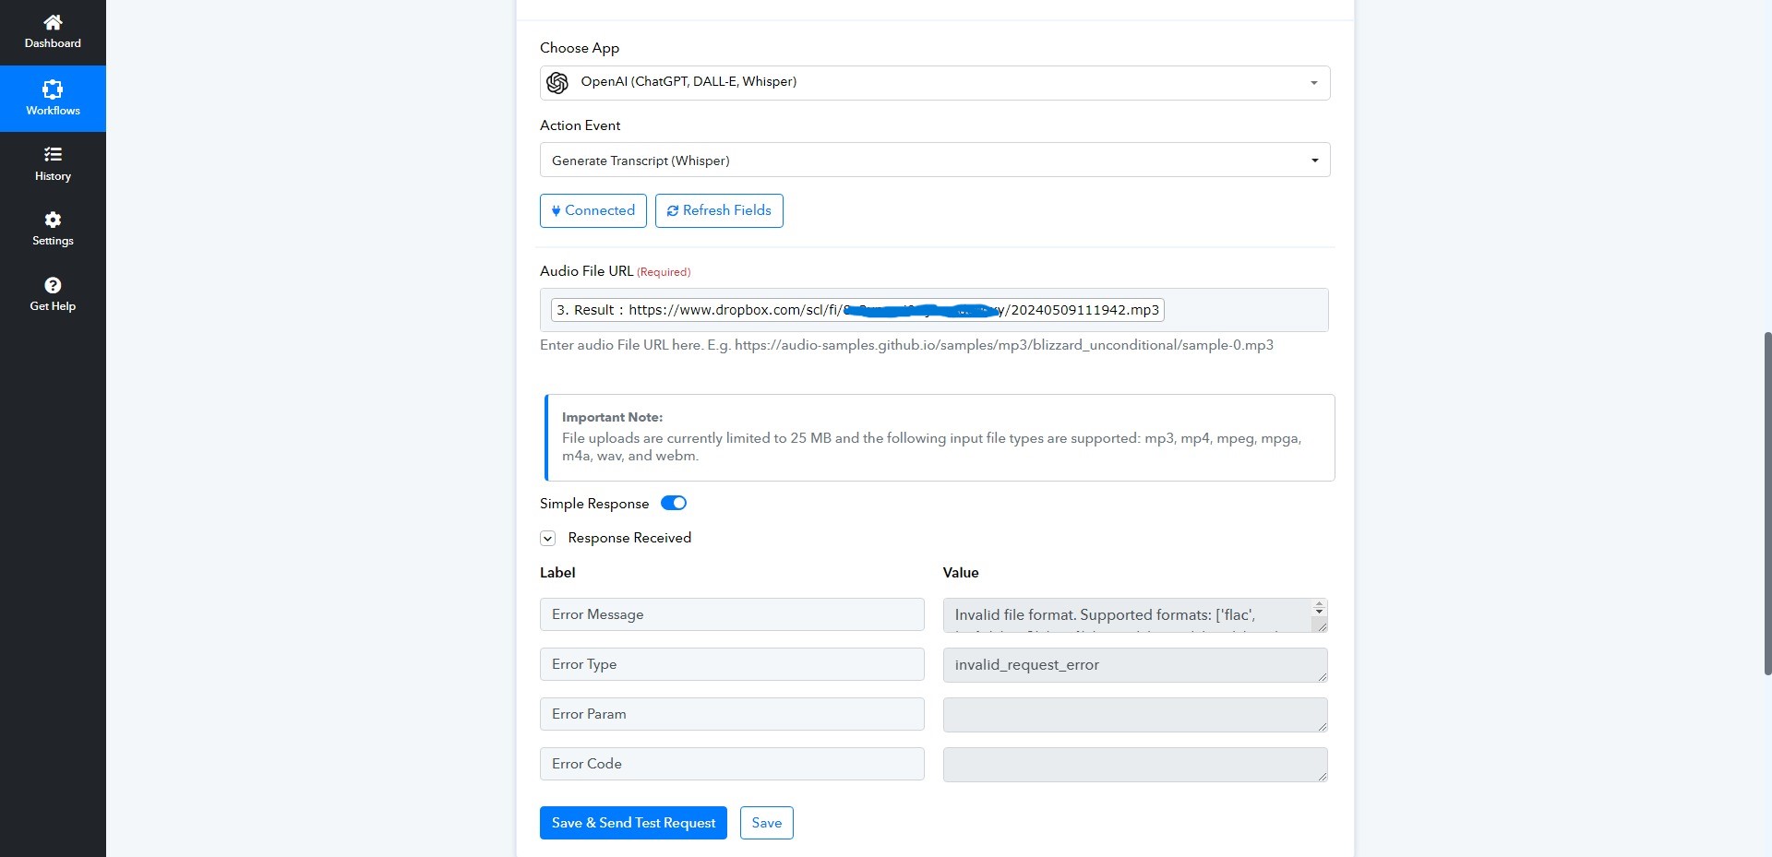Open History in the sidebar

(x=53, y=164)
